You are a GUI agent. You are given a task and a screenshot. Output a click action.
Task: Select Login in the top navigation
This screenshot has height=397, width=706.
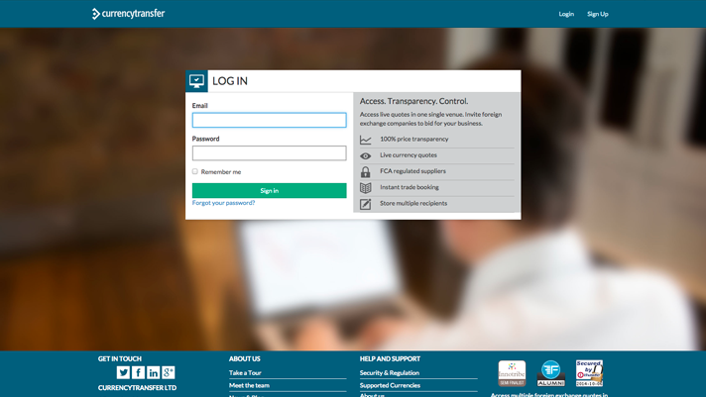566,14
